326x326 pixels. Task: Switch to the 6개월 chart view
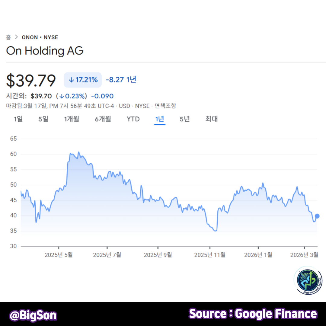click(103, 119)
